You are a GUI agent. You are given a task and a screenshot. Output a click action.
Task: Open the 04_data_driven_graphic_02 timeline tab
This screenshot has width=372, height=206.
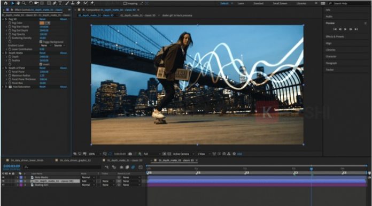point(75,161)
